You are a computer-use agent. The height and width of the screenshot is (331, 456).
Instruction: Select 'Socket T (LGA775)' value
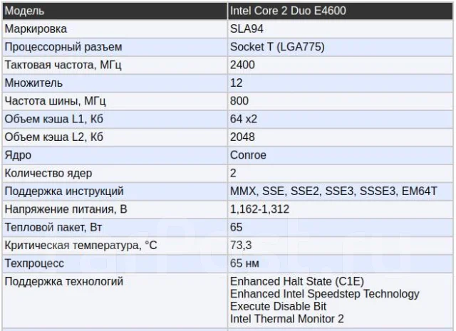coord(277,47)
